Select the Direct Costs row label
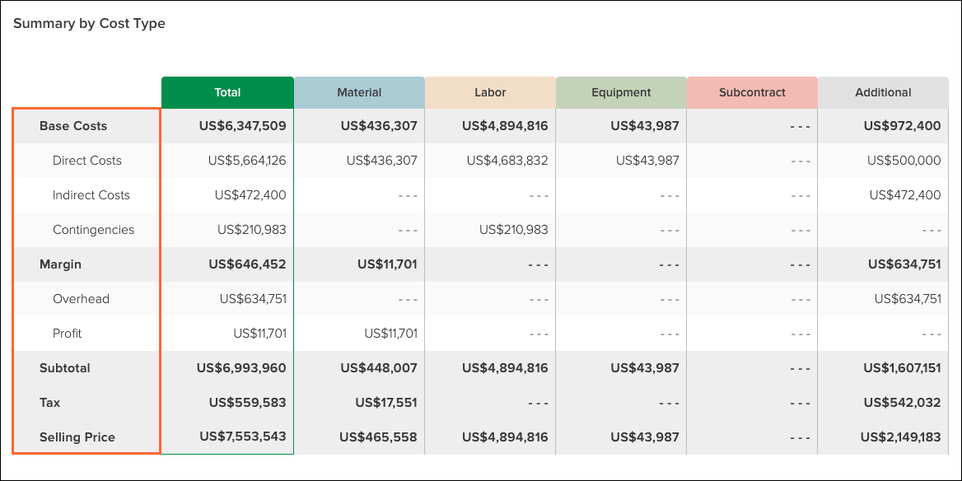This screenshot has width=962, height=481. click(x=87, y=161)
